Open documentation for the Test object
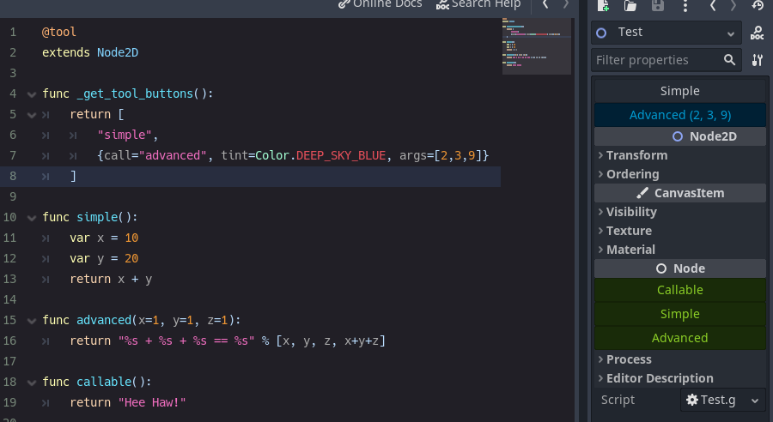This screenshot has width=773, height=422. click(757, 33)
